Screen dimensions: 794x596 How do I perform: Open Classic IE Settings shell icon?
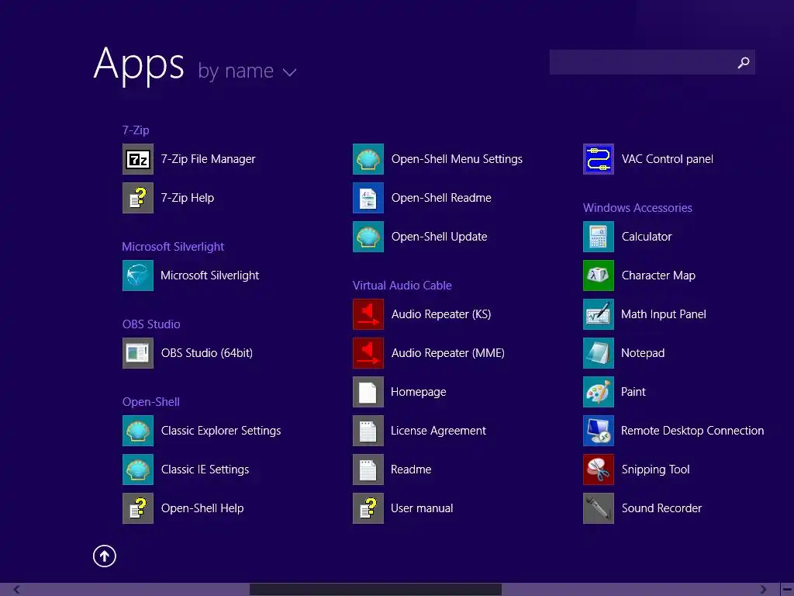coord(138,470)
